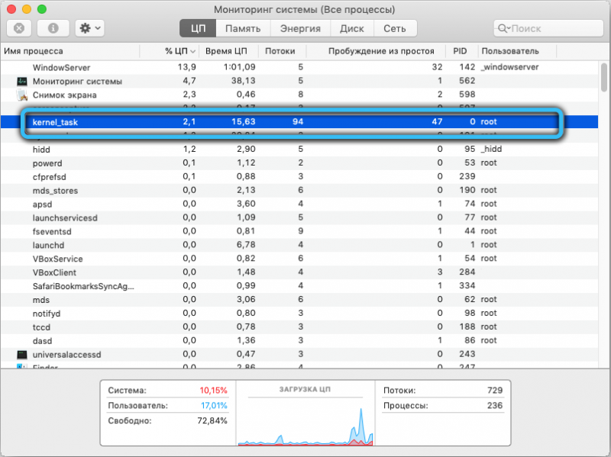Select the cfprefsd process
This screenshot has height=457, width=611.
(x=299, y=176)
